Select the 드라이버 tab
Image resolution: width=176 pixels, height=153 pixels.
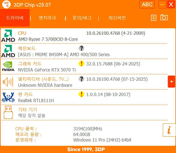pyautogui.click(x=15, y=18)
